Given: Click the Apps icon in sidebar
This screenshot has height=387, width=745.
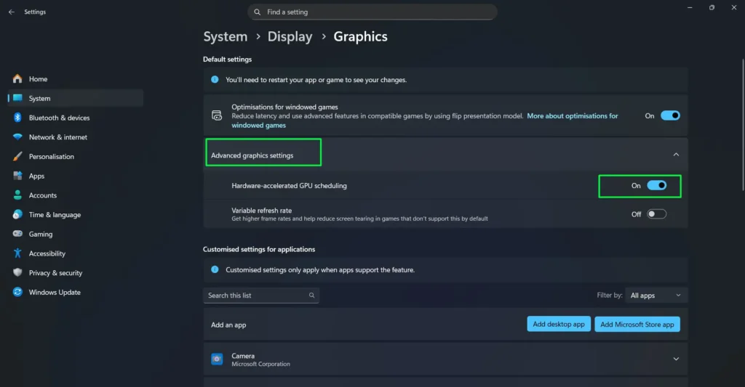Looking at the screenshot, I should pos(17,176).
